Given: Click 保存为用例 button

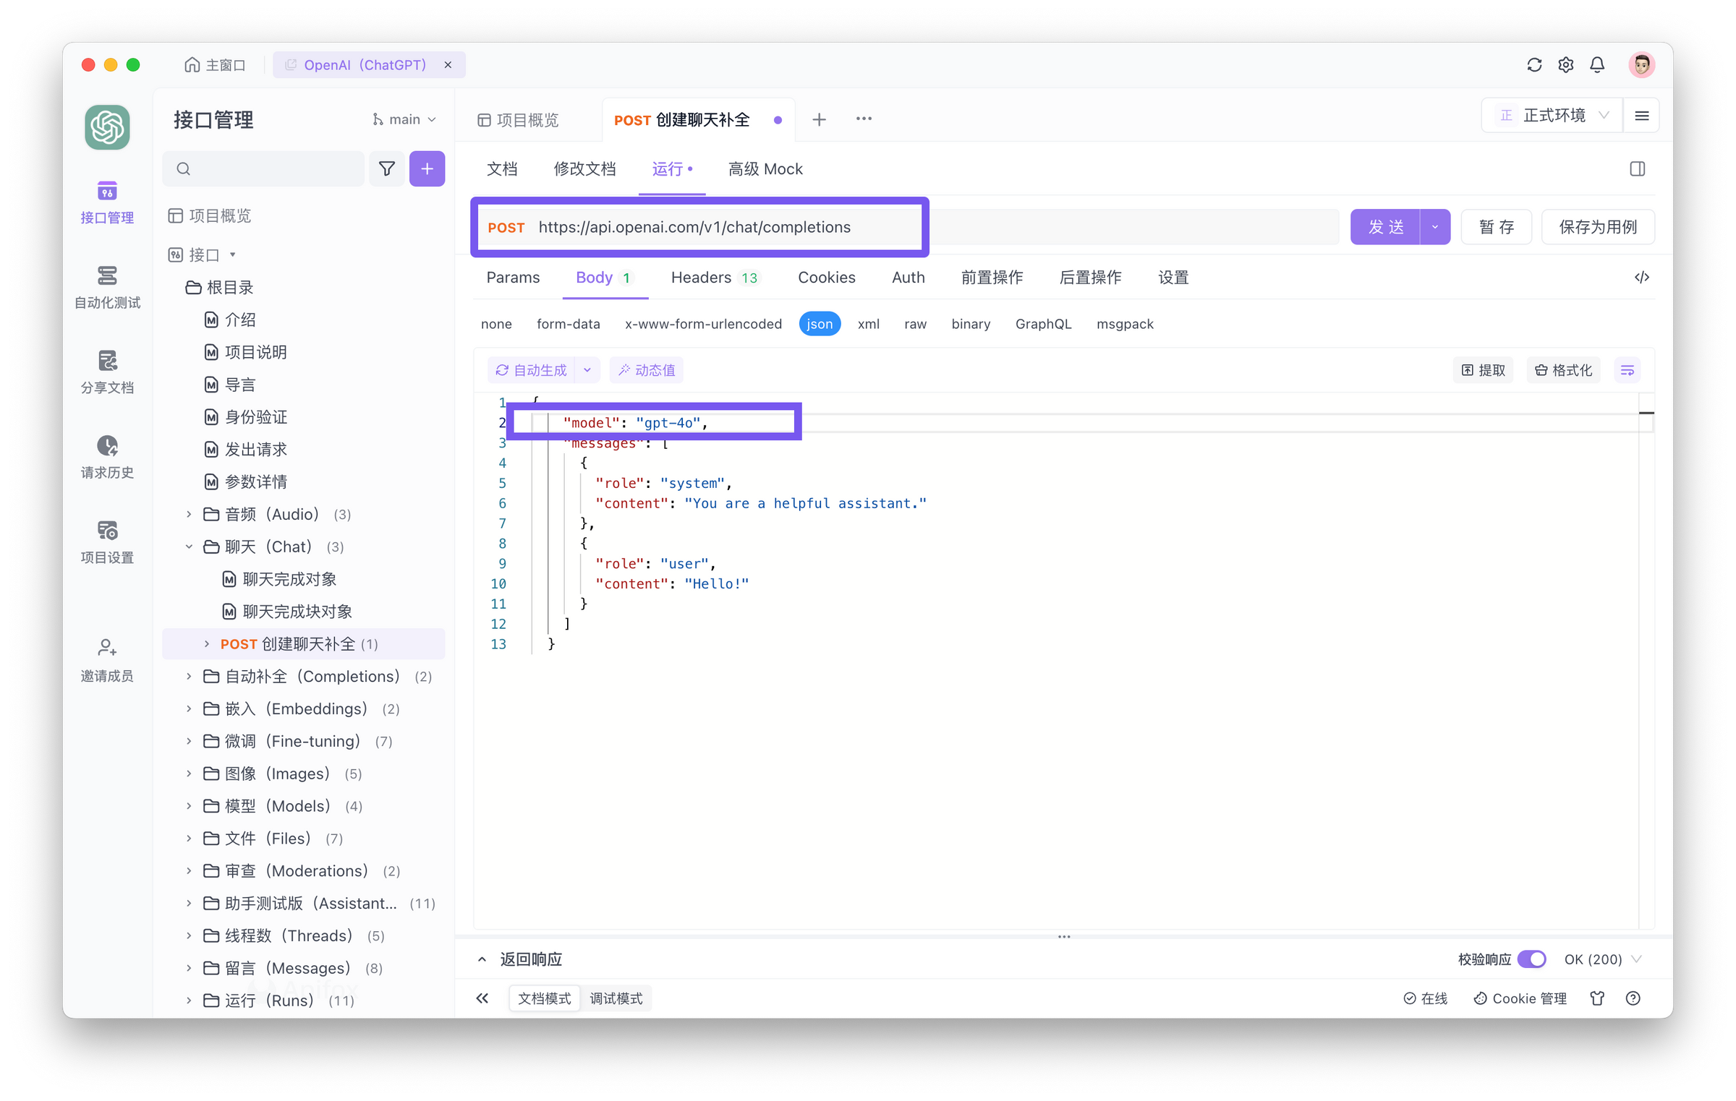Looking at the screenshot, I should point(1597,226).
